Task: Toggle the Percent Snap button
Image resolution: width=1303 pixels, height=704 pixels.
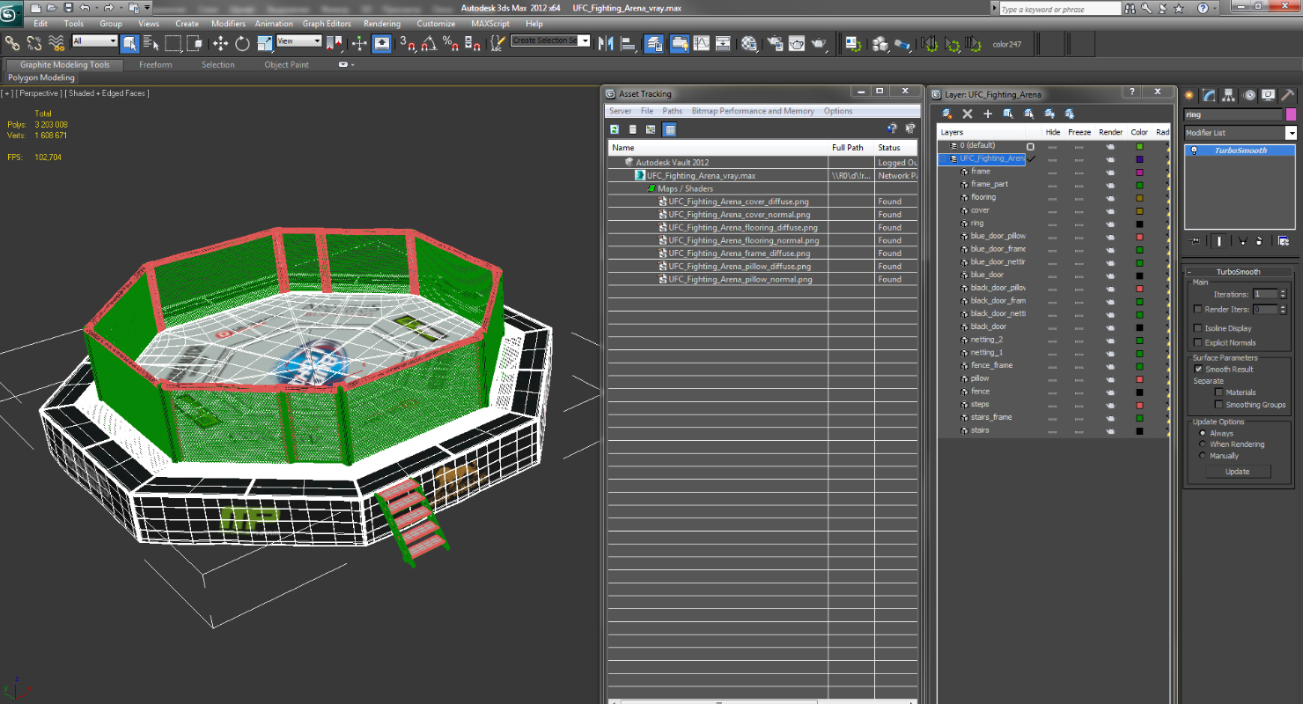Action: click(x=450, y=43)
